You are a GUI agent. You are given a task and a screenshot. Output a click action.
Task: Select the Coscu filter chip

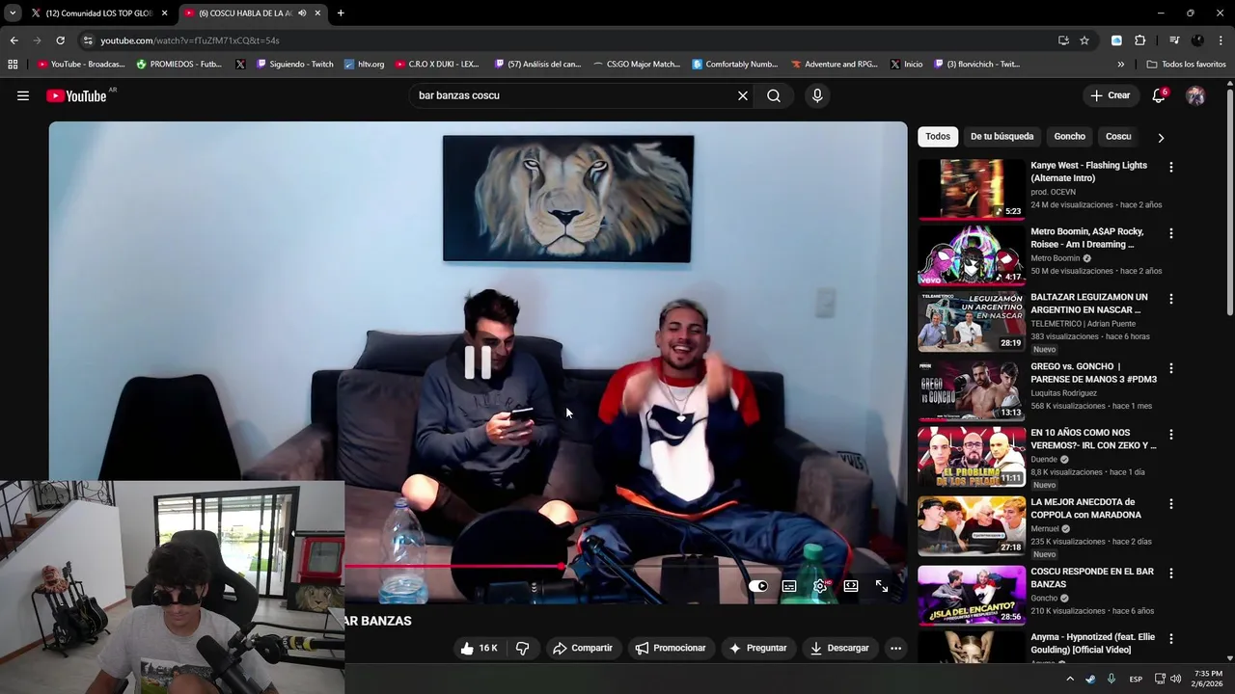pos(1118,137)
